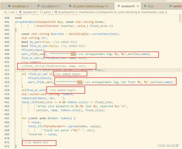Click '//zy added end' comment on line 471
The height and width of the screenshot is (149, 182).
[36, 143]
